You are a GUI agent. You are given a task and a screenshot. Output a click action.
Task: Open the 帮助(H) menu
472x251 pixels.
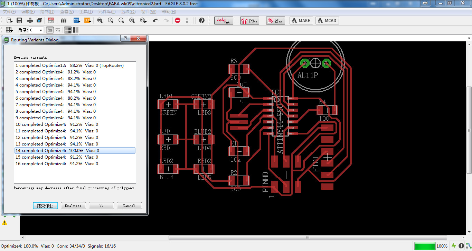pos(169,12)
